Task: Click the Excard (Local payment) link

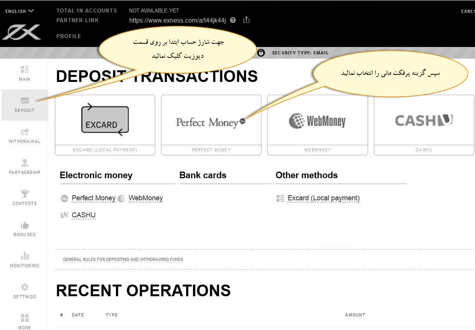Action: (324, 198)
